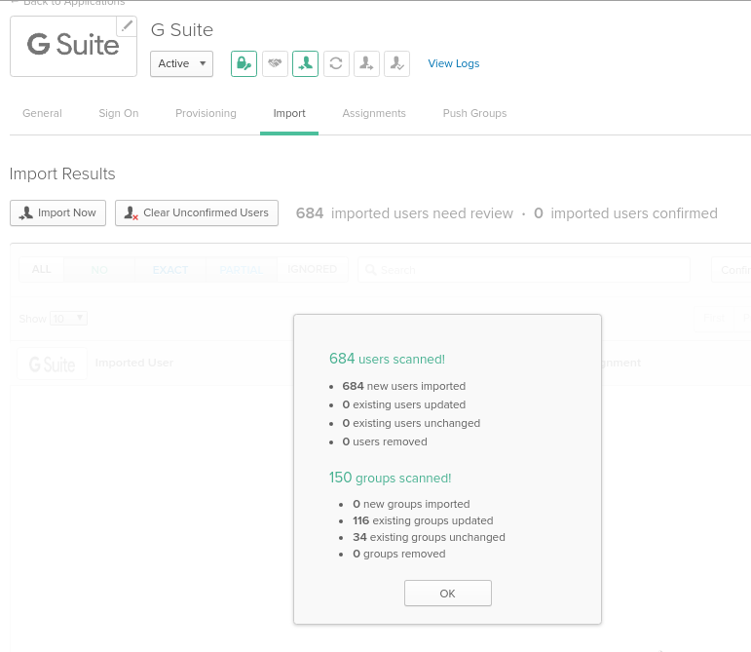Select the PARTIAL match filter
Viewport: 751px width, 652px height.
pos(242,269)
